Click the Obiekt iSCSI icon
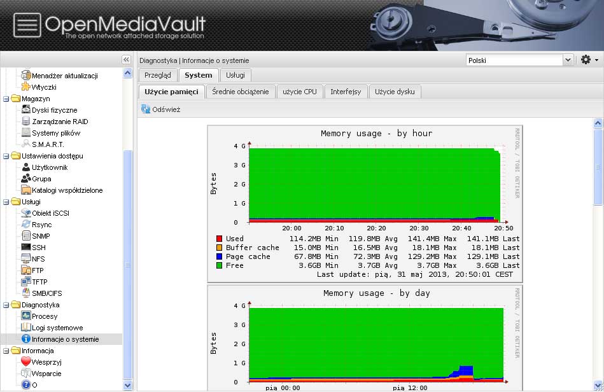604x392 pixels. coord(26,213)
